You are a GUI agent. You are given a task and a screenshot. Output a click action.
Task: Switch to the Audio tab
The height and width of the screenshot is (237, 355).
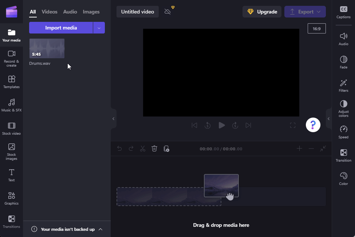click(x=70, y=12)
